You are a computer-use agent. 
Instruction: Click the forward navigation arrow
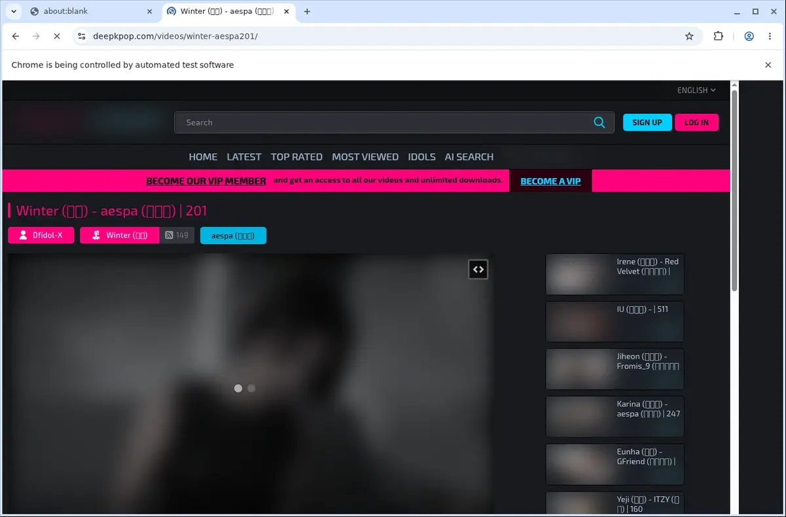coord(36,37)
